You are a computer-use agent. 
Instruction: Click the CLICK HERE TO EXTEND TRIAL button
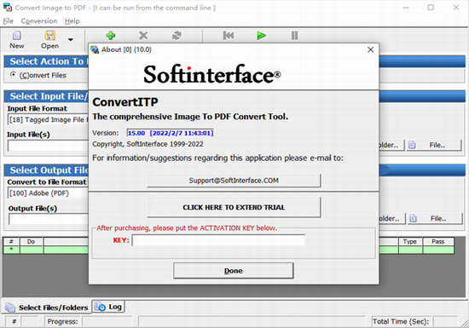pyautogui.click(x=234, y=207)
